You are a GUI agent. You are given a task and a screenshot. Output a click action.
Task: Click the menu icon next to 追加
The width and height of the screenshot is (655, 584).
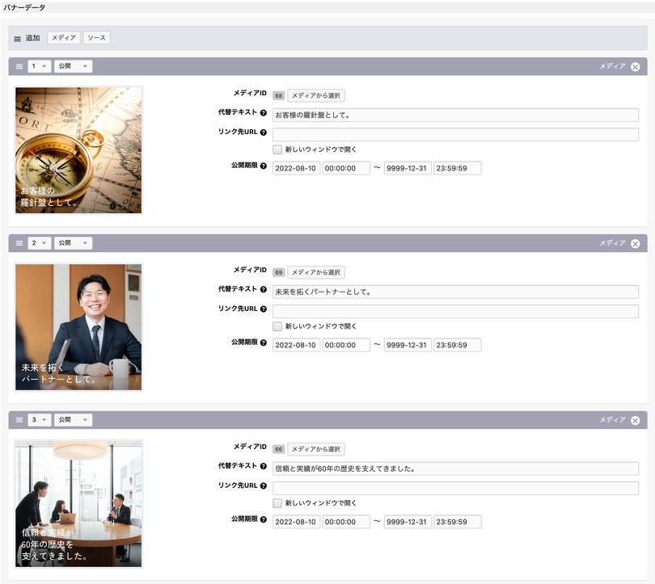(x=18, y=39)
